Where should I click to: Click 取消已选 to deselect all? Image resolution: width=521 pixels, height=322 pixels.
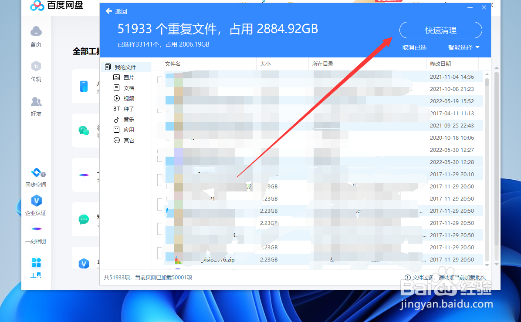click(414, 47)
